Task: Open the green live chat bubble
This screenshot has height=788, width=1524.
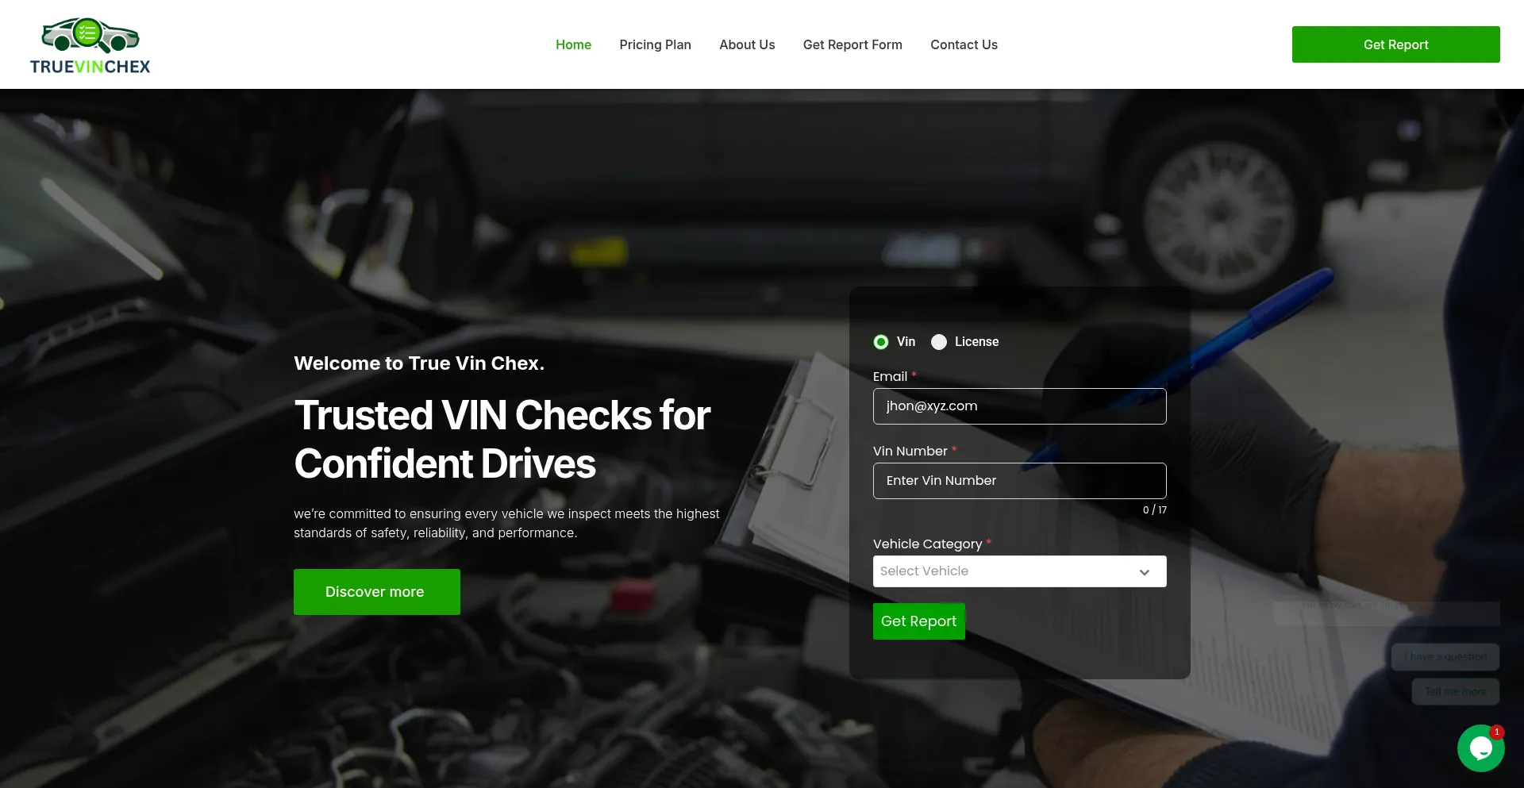Action: pyautogui.click(x=1480, y=748)
